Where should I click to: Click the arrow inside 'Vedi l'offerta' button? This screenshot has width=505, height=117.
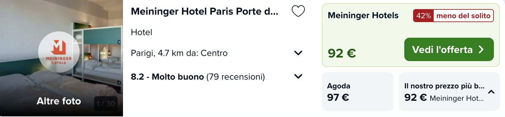click(x=481, y=50)
